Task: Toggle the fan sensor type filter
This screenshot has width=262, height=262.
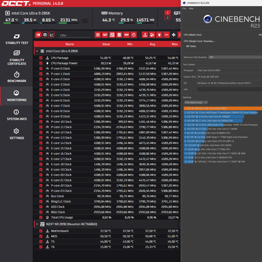Action: point(174,35)
